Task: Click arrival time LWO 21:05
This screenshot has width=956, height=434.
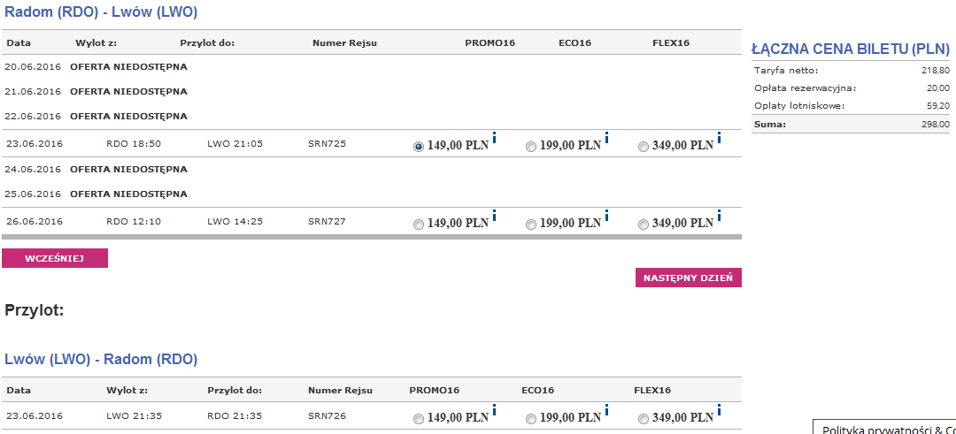Action: click(x=235, y=144)
